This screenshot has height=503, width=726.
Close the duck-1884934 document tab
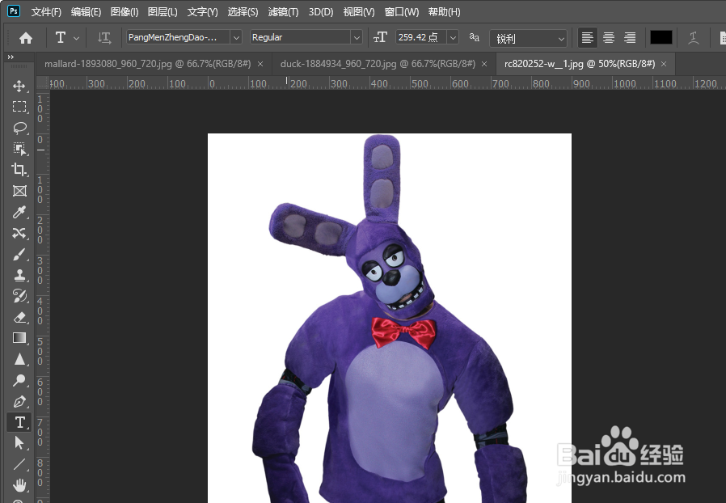coord(483,64)
